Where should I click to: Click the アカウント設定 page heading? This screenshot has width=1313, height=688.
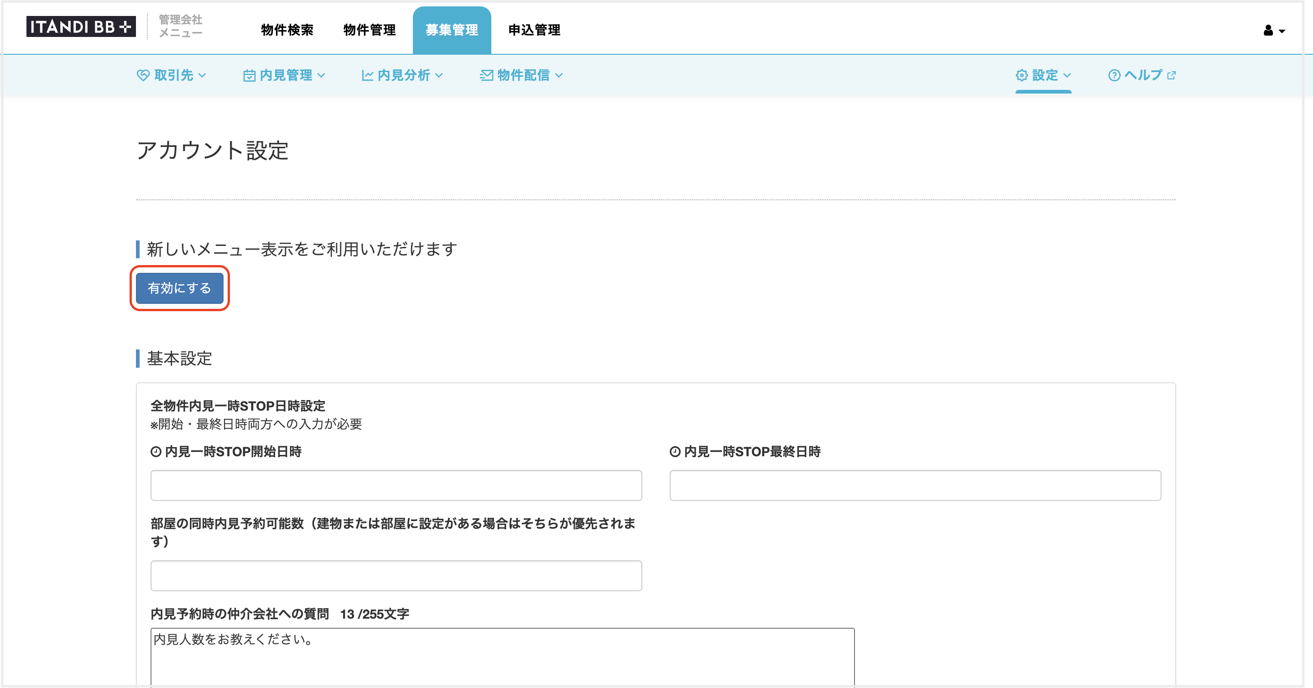tap(213, 151)
